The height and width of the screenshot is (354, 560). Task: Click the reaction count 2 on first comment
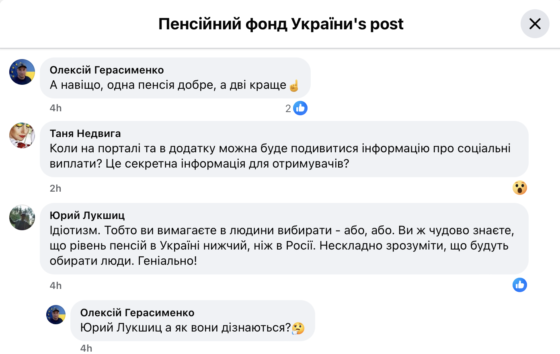point(288,108)
